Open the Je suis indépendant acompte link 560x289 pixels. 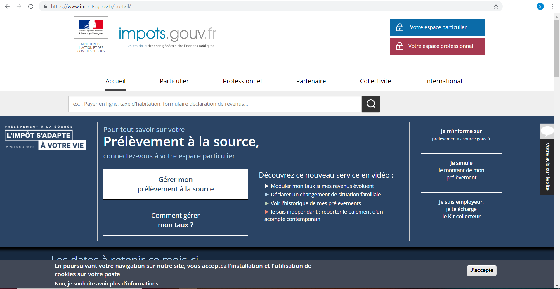coord(324,215)
